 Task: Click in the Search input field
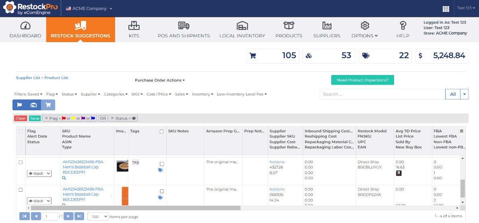tap(382, 94)
